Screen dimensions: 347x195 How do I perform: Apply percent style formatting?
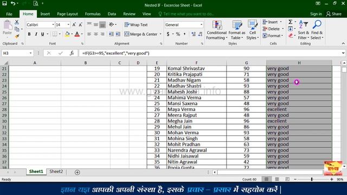point(178,34)
